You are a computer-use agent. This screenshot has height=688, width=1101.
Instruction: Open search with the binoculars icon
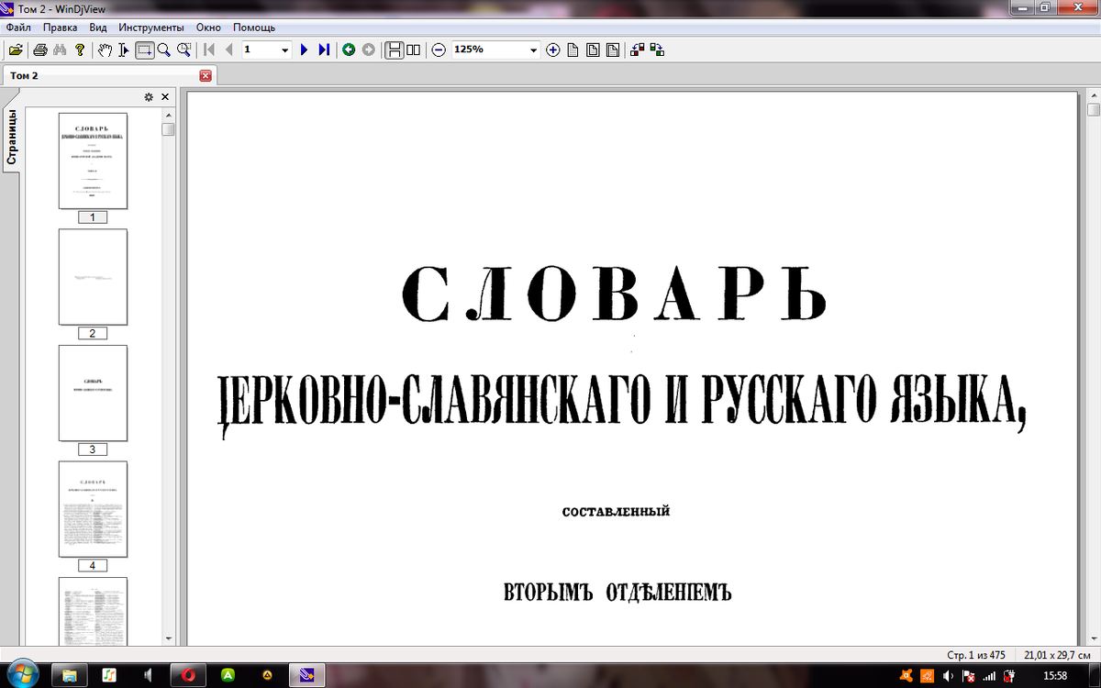tap(61, 50)
